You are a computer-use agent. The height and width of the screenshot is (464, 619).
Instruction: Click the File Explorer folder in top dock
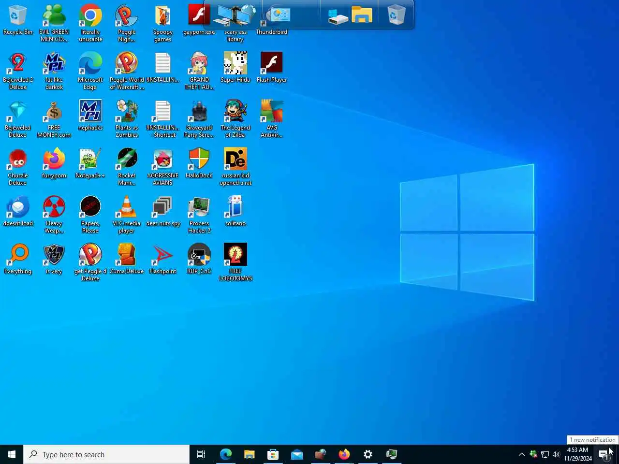(362, 15)
